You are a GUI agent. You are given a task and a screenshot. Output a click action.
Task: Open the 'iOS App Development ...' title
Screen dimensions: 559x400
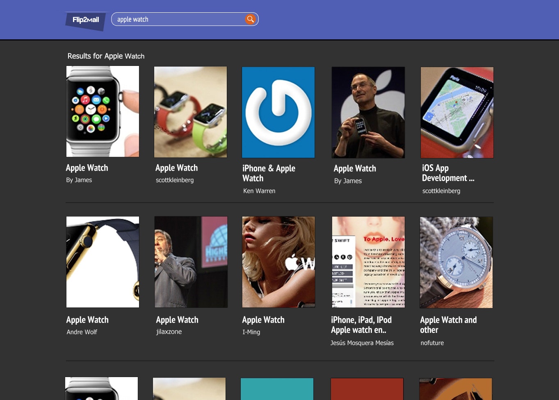point(448,173)
